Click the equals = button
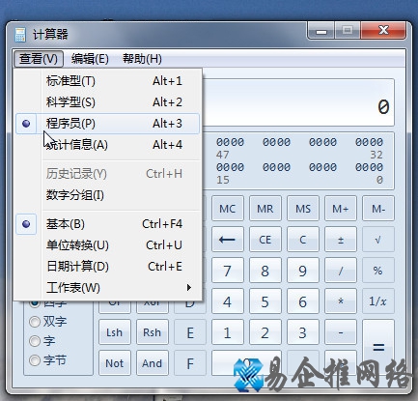Viewport: 418px width, 401px height. [378, 347]
